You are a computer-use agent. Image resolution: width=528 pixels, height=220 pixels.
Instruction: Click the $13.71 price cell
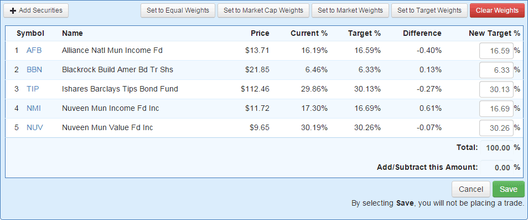257,51
